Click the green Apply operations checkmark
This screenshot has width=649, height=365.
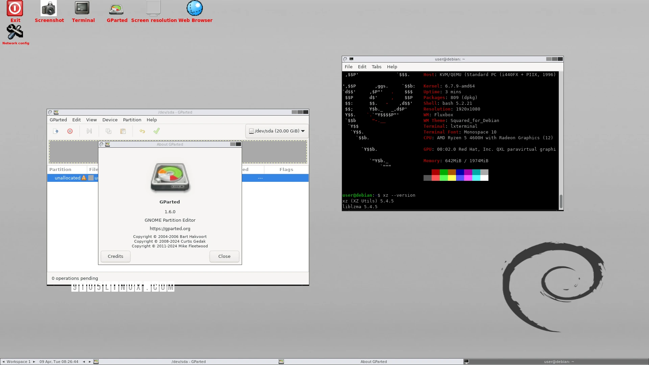click(157, 131)
